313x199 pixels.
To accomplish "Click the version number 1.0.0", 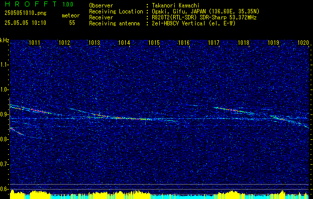I will click(x=68, y=4).
